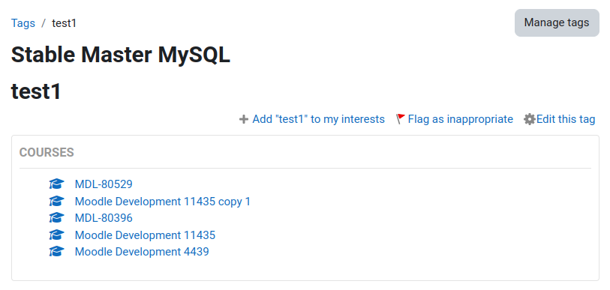Select the Flag as inappropriate link
610x290 pixels.
point(460,119)
